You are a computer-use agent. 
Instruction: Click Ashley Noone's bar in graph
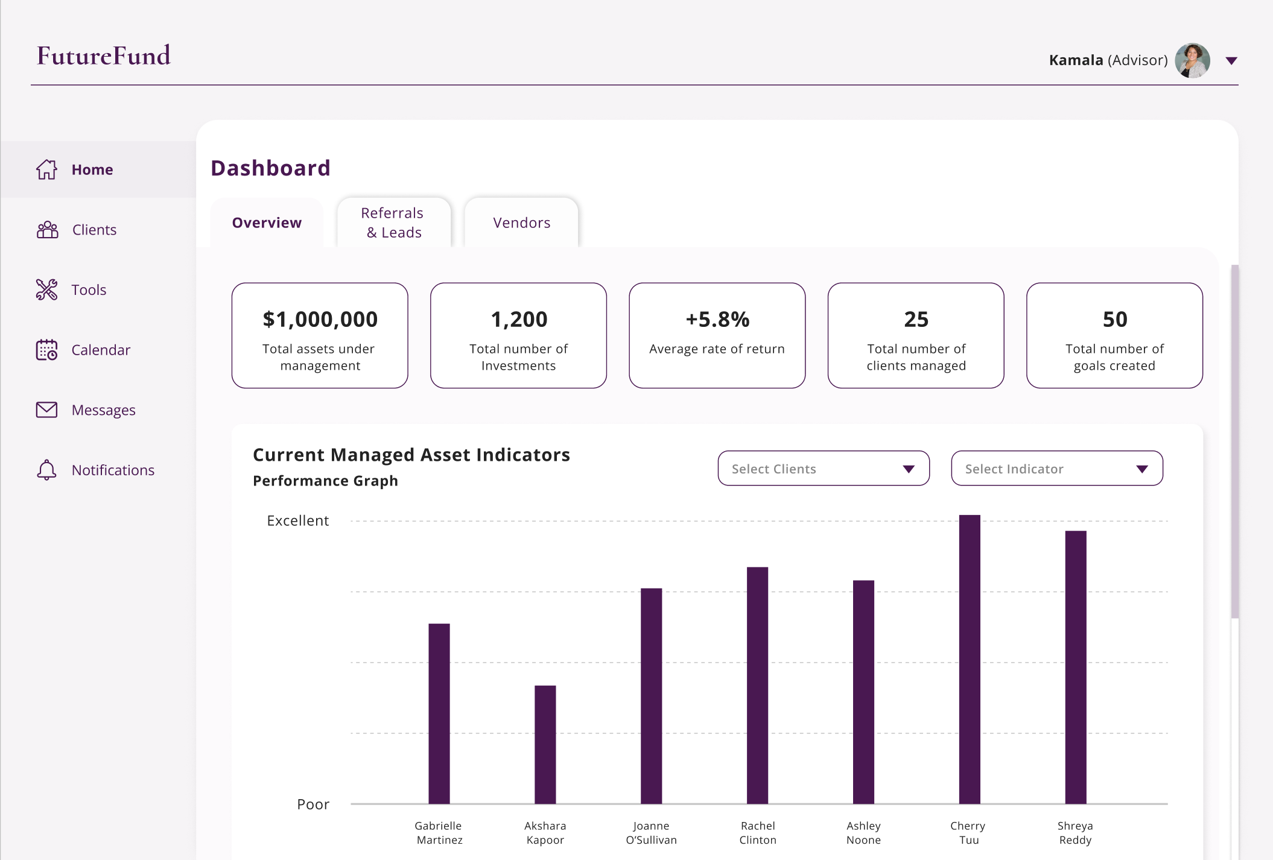863,692
